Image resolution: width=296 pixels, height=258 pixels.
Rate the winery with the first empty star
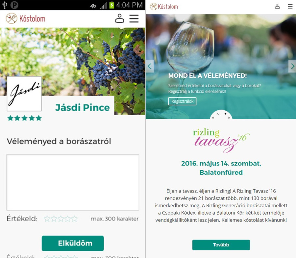point(47,219)
